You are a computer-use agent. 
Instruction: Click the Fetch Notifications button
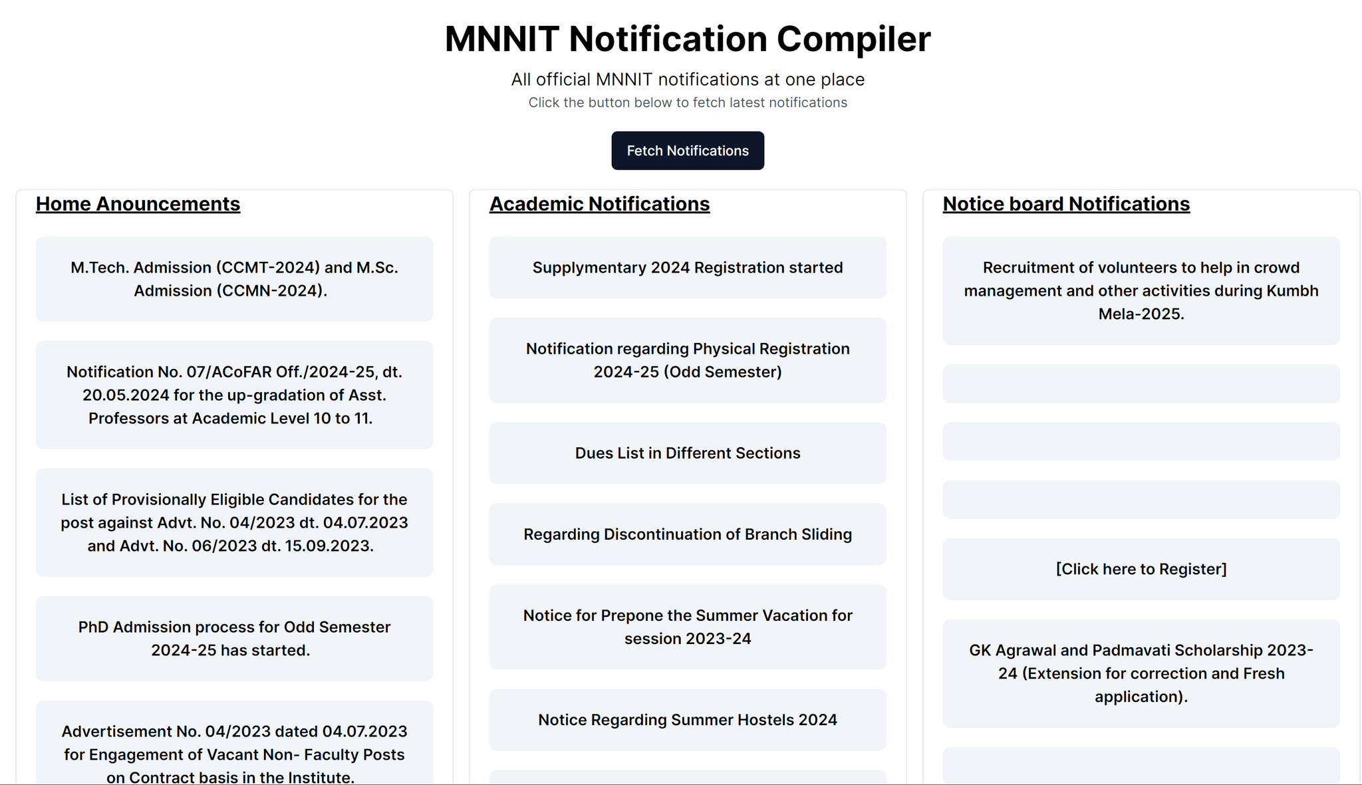click(688, 151)
